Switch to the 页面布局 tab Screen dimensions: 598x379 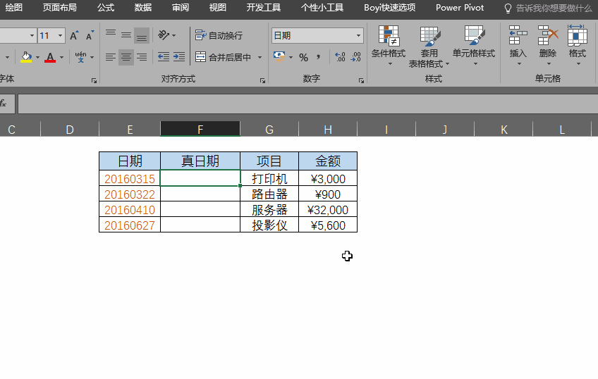coord(59,8)
